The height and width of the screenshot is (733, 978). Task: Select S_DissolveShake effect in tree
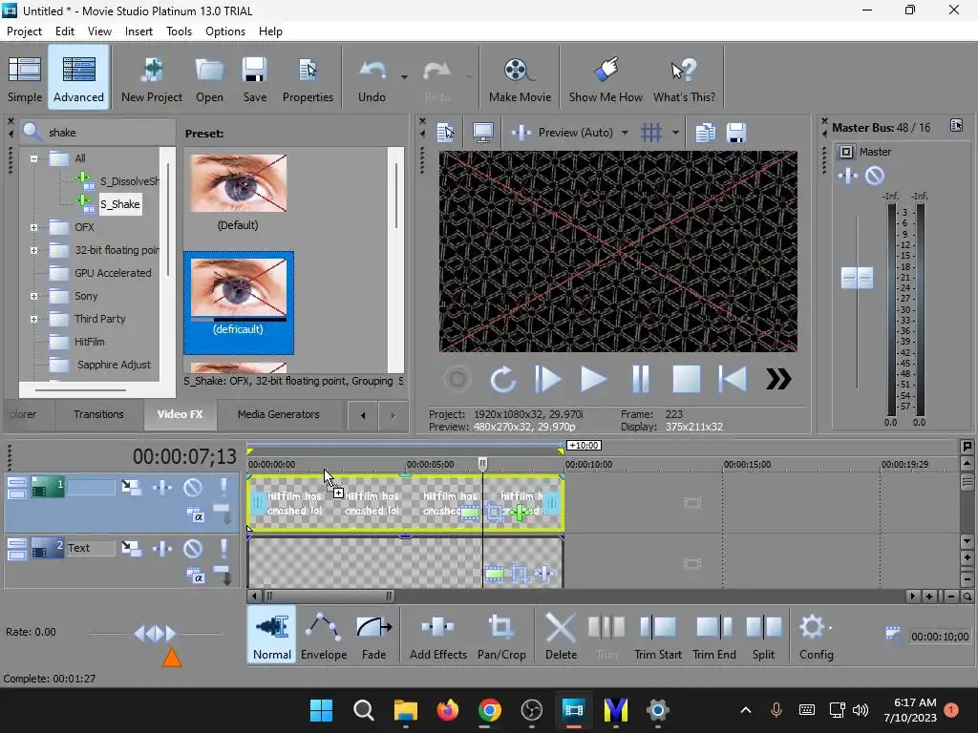(x=129, y=181)
